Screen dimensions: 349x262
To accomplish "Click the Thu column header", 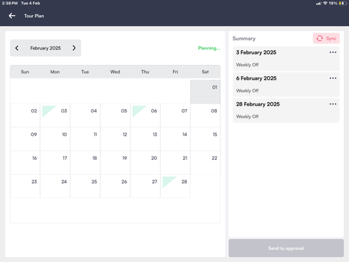I will pyautogui.click(x=145, y=72).
